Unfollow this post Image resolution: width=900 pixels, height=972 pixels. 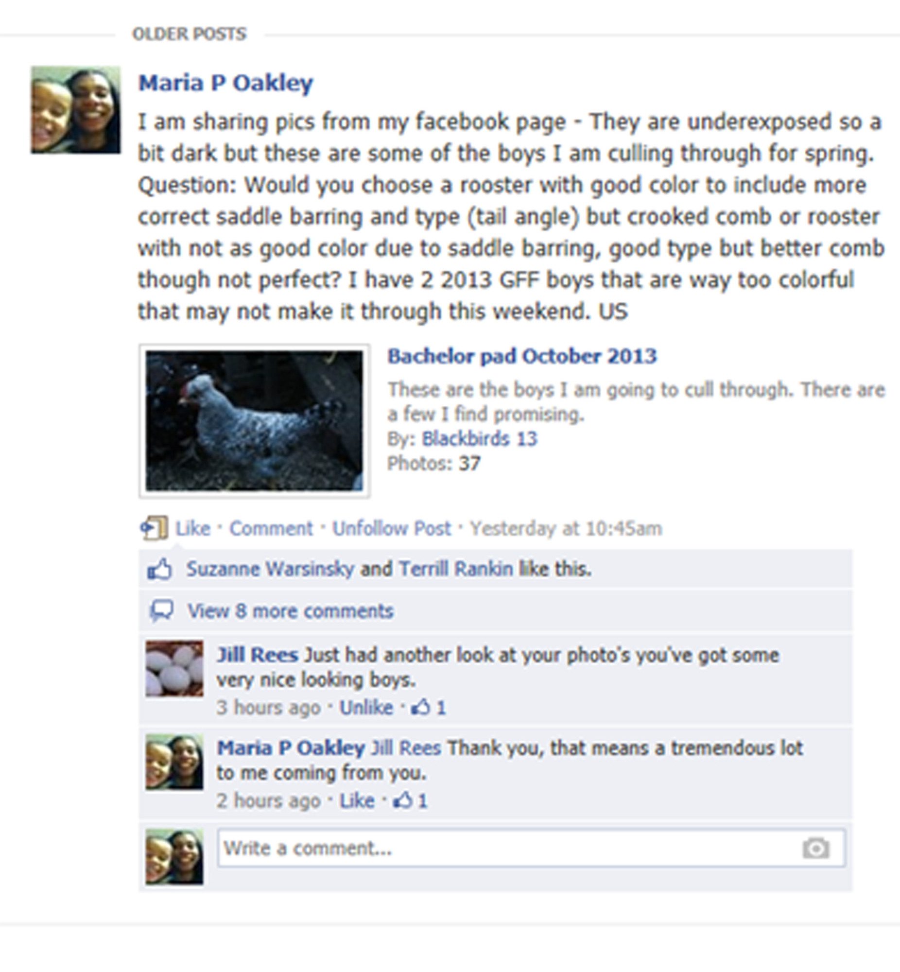pos(392,528)
